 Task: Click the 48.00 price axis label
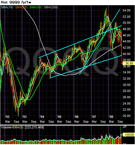pos(126,29)
